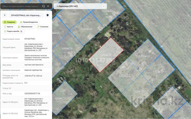Click the Категория земель value text
Screen dimensions: 191x119
click(x=37, y=57)
